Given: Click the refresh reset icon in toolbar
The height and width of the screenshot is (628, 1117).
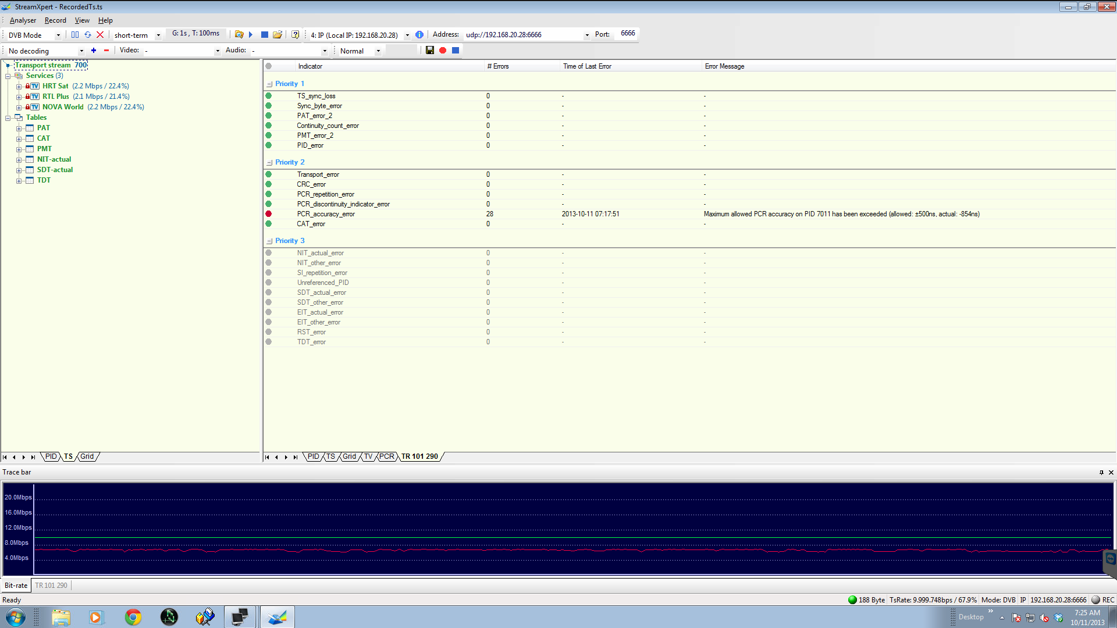Looking at the screenshot, I should (x=88, y=35).
